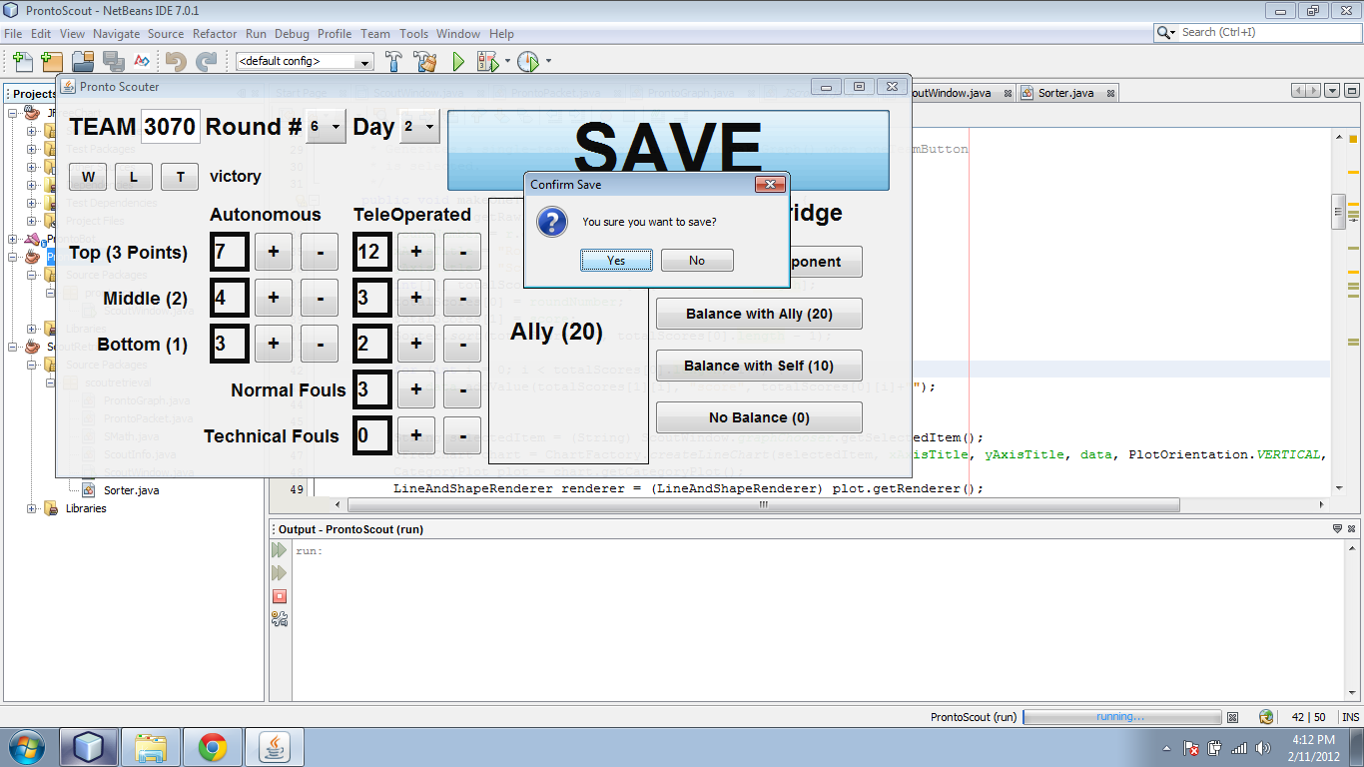Click the second re-run arrows icon in Output
1364x767 pixels.
(280, 573)
